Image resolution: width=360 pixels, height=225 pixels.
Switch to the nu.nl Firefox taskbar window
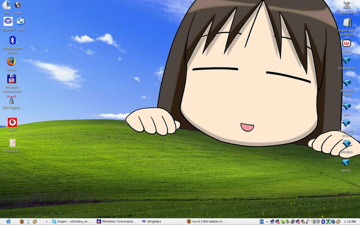pyautogui.click(x=206, y=221)
